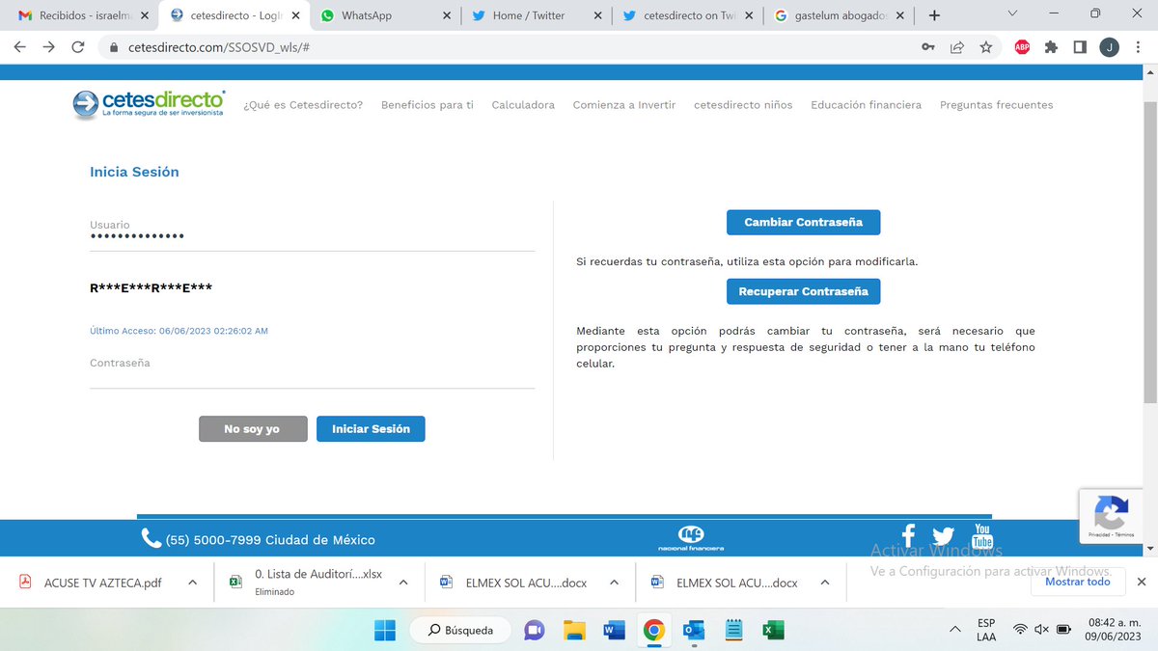Click the Cambiar Contraseña button
1158x651 pixels.
point(803,222)
